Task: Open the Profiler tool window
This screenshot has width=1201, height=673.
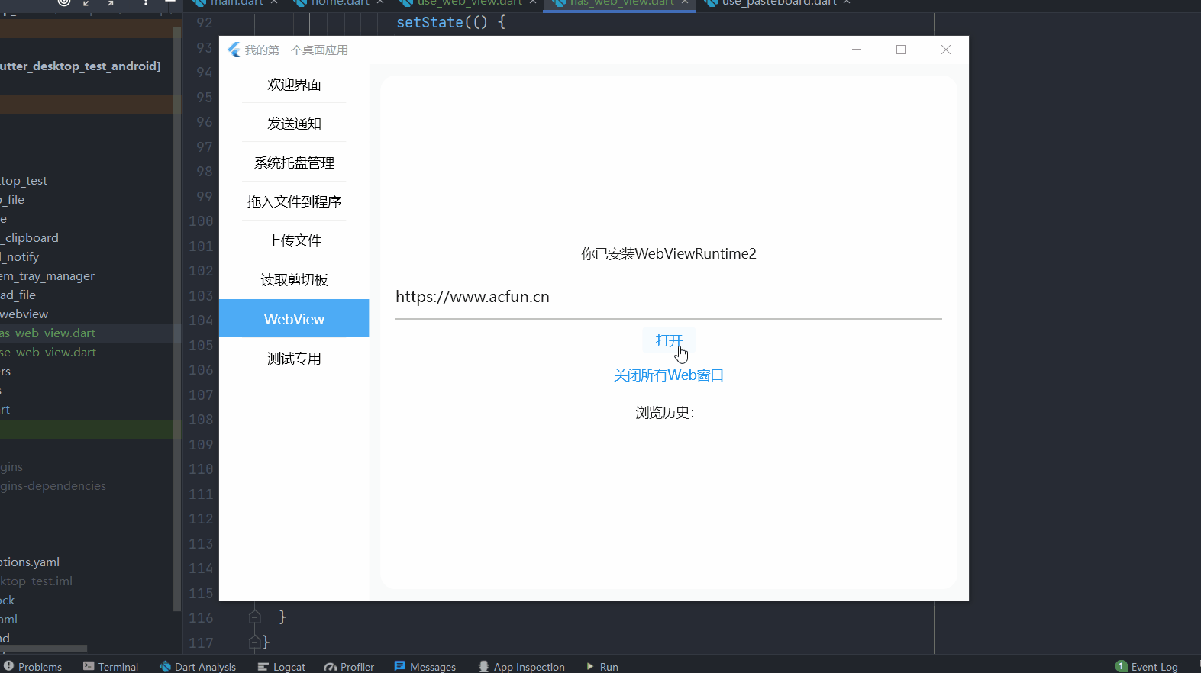Action: [x=349, y=666]
